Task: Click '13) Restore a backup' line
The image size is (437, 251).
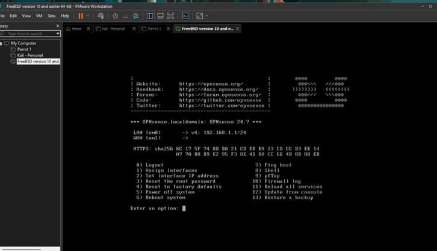Action: 283,198
